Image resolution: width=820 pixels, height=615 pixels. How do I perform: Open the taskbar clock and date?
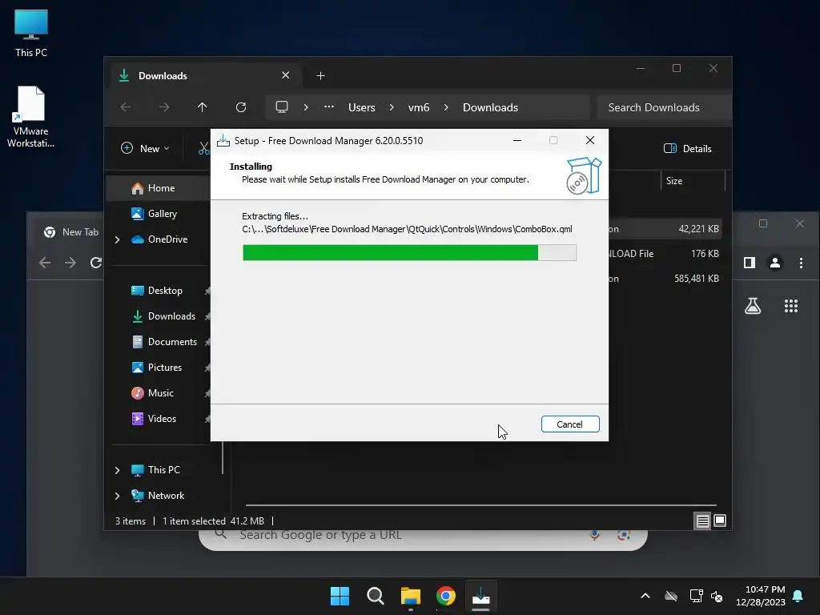(x=761, y=596)
